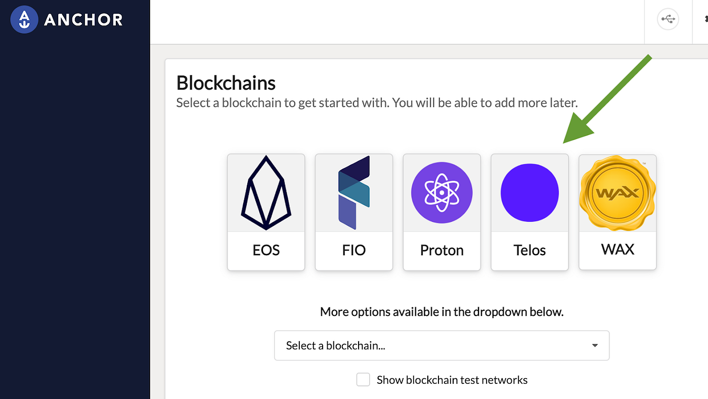Click the 'More options available' hint text
Image resolution: width=708 pixels, height=399 pixels.
tap(441, 311)
